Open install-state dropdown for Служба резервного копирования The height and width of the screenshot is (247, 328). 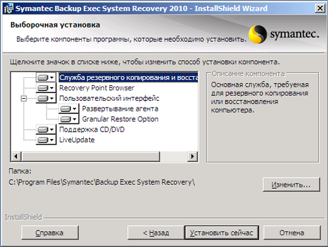click(46, 77)
